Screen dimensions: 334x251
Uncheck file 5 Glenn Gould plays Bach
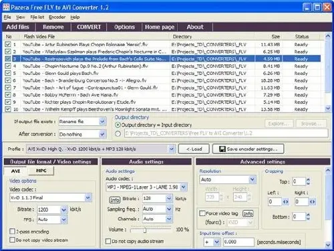point(8,73)
